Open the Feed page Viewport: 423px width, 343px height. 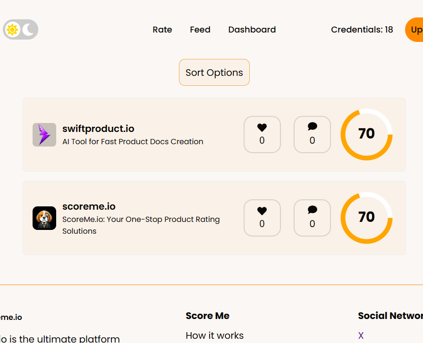tap(200, 30)
